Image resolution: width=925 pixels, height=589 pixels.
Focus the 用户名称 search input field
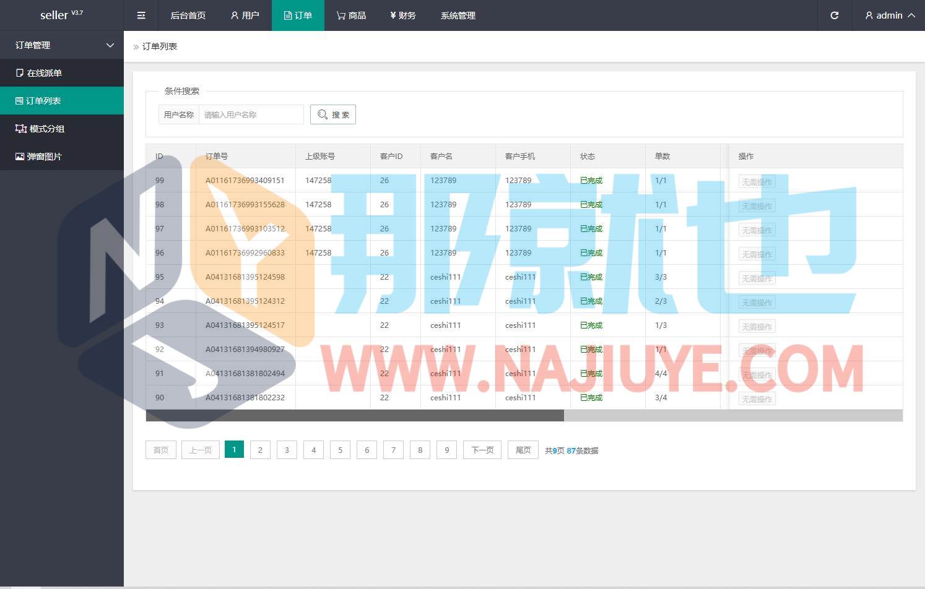(x=251, y=114)
